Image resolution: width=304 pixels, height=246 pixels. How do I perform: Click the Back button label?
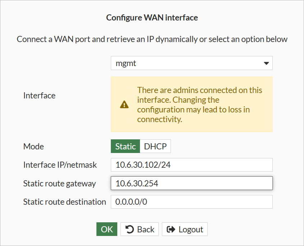click(145, 229)
